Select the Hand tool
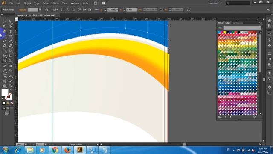This screenshot has height=154, width=273. [4, 86]
